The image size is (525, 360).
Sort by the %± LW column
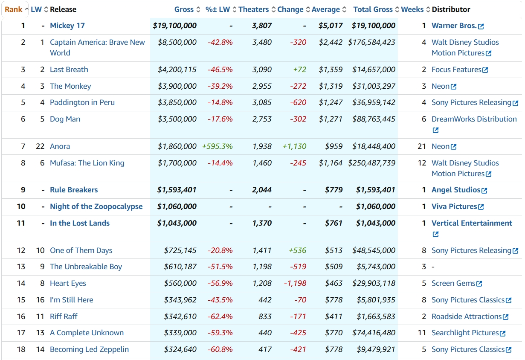pos(220,9)
